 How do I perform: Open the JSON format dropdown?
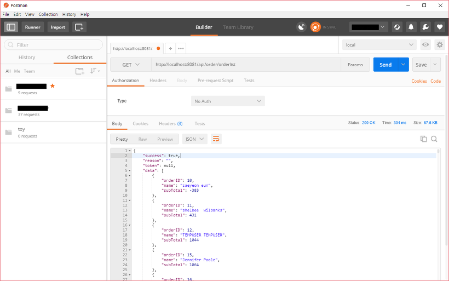(x=195, y=139)
